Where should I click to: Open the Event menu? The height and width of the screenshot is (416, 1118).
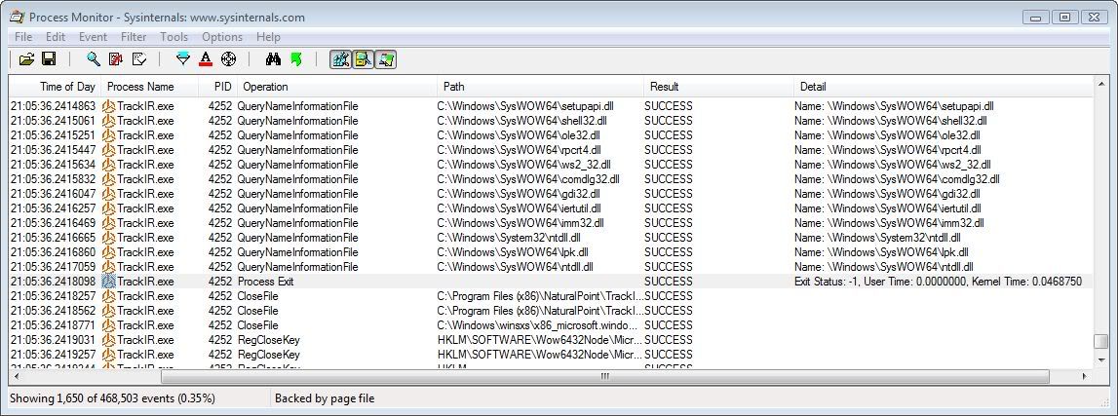pyautogui.click(x=93, y=37)
